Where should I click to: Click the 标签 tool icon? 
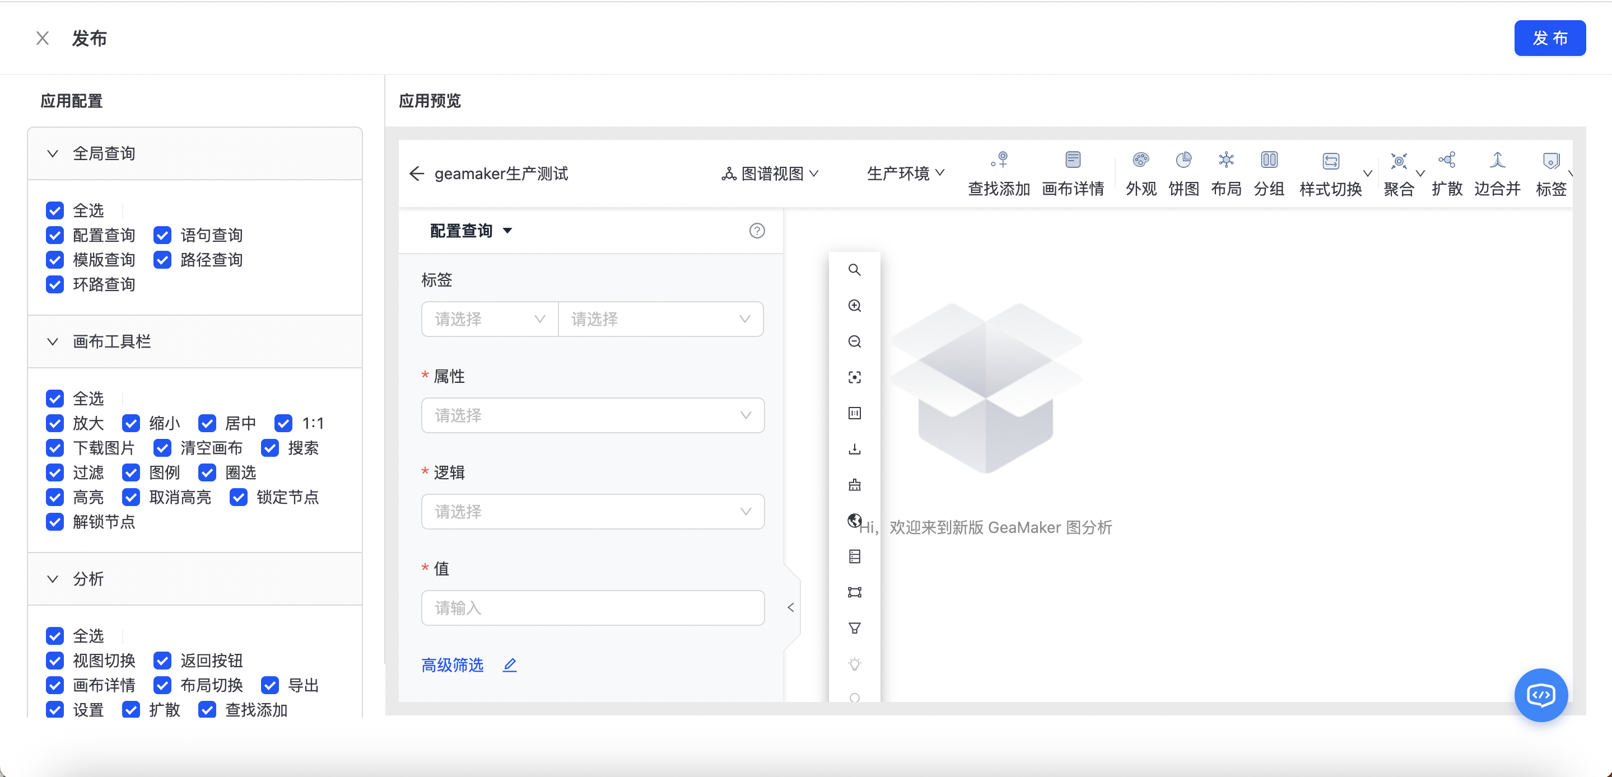(x=1551, y=161)
